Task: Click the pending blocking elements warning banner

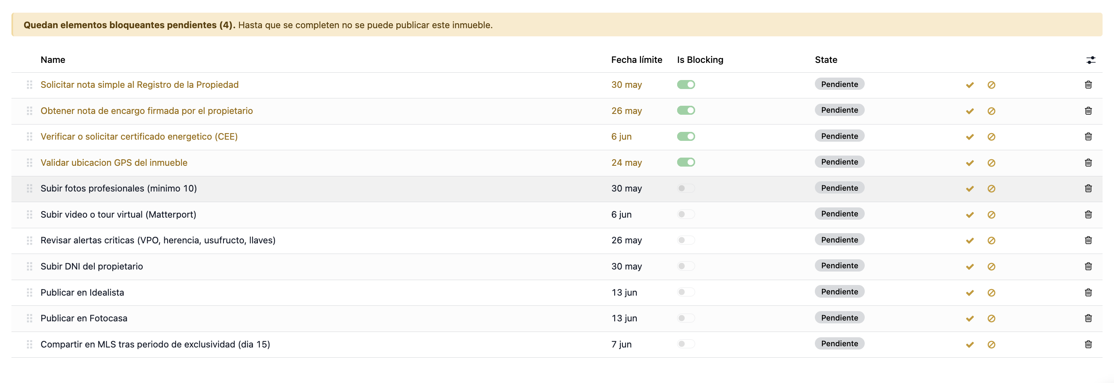Action: 557,24
